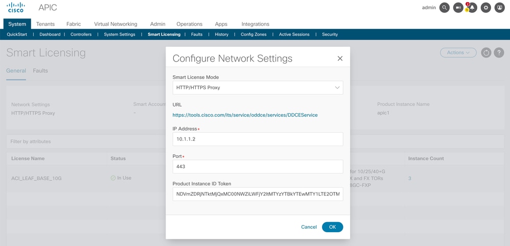Viewport: 510px width, 246px height.
Task: Click the Status column header
Action: [x=118, y=158]
